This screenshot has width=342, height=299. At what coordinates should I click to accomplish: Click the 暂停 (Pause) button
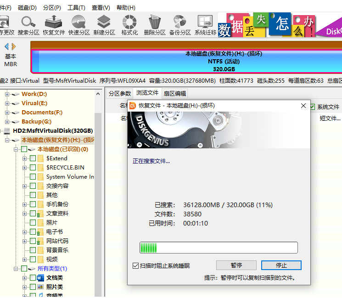click(236, 265)
